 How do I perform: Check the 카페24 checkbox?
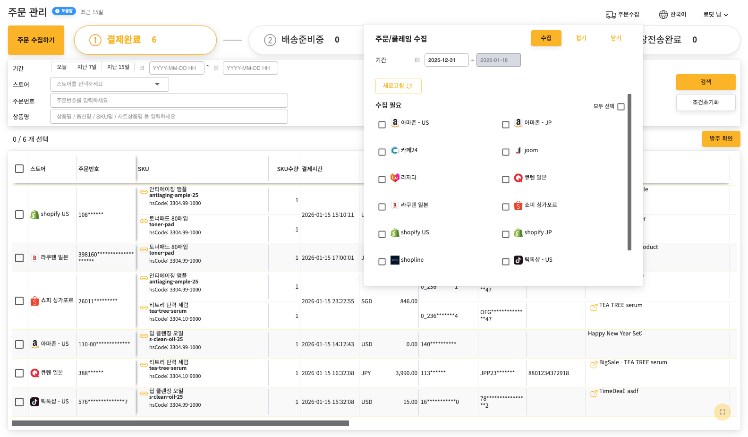(382, 152)
